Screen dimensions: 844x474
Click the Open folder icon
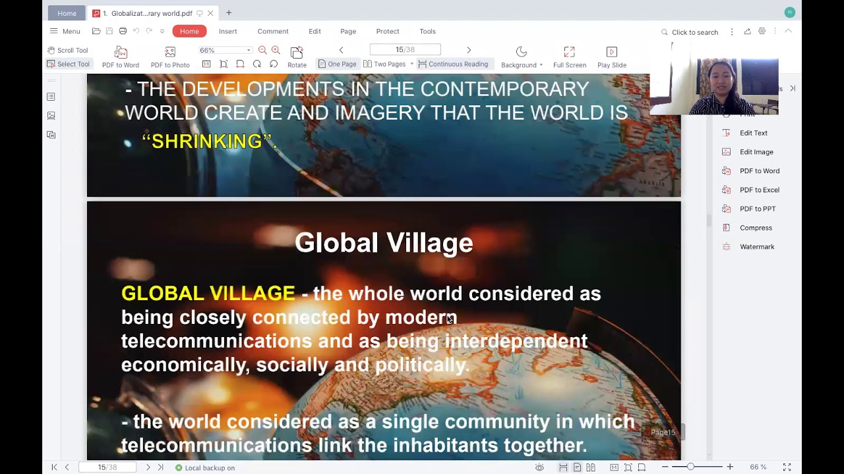96,31
